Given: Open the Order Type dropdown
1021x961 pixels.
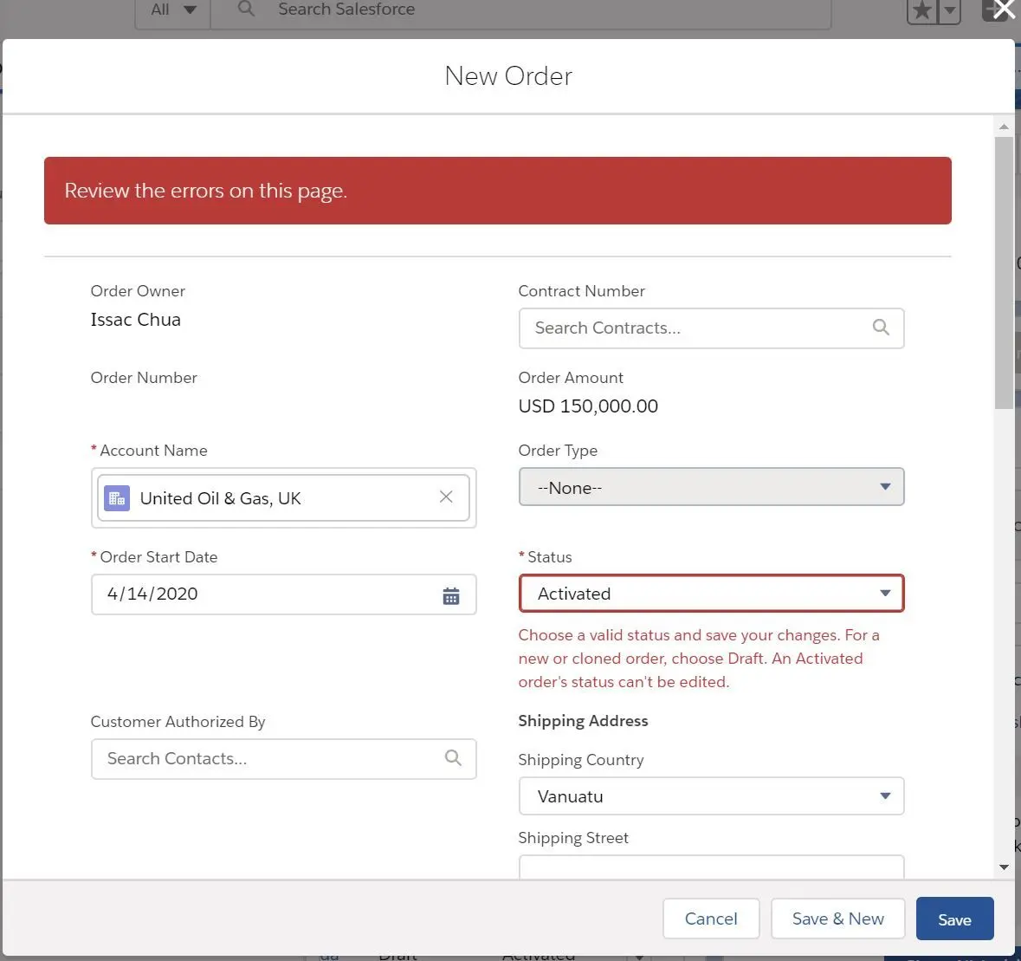Looking at the screenshot, I should tap(711, 487).
